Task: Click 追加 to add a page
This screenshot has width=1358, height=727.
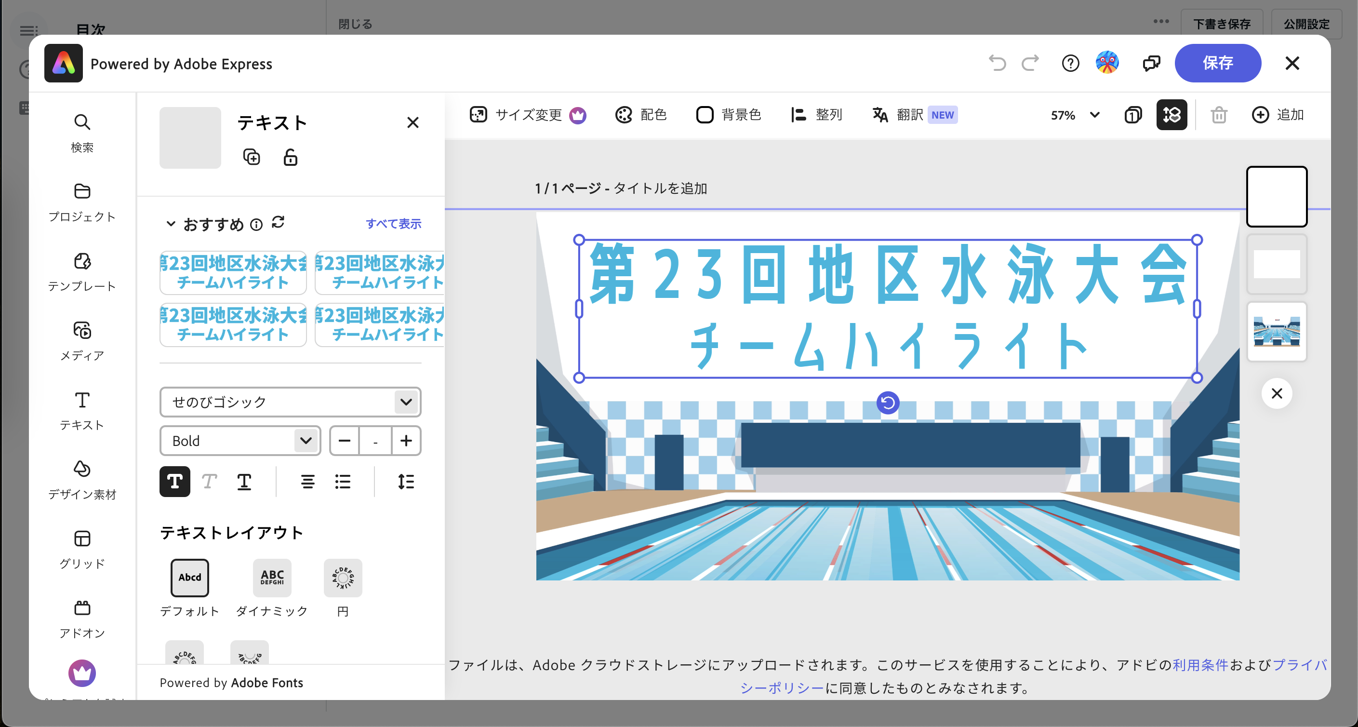Action: tap(1278, 114)
